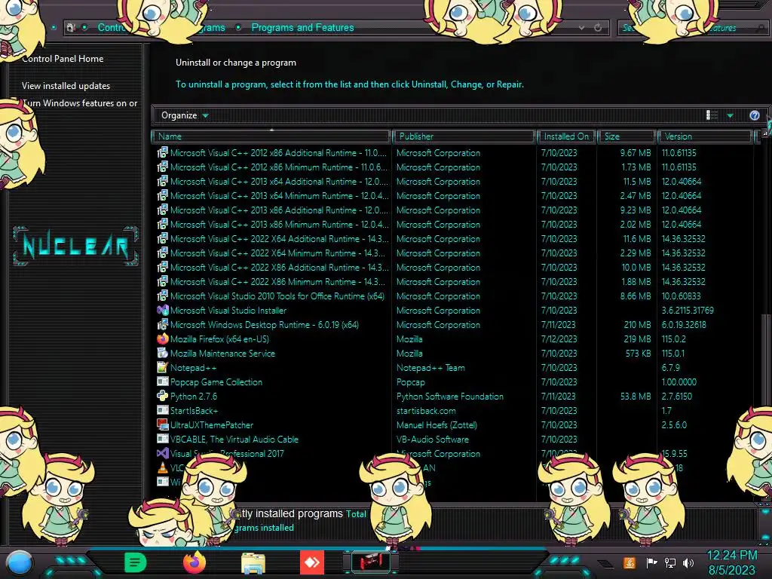Screen dimensions: 772x579
Task: Click the Visual C++ 2013 x64 Additional Runtime icon
Action: click(x=163, y=181)
